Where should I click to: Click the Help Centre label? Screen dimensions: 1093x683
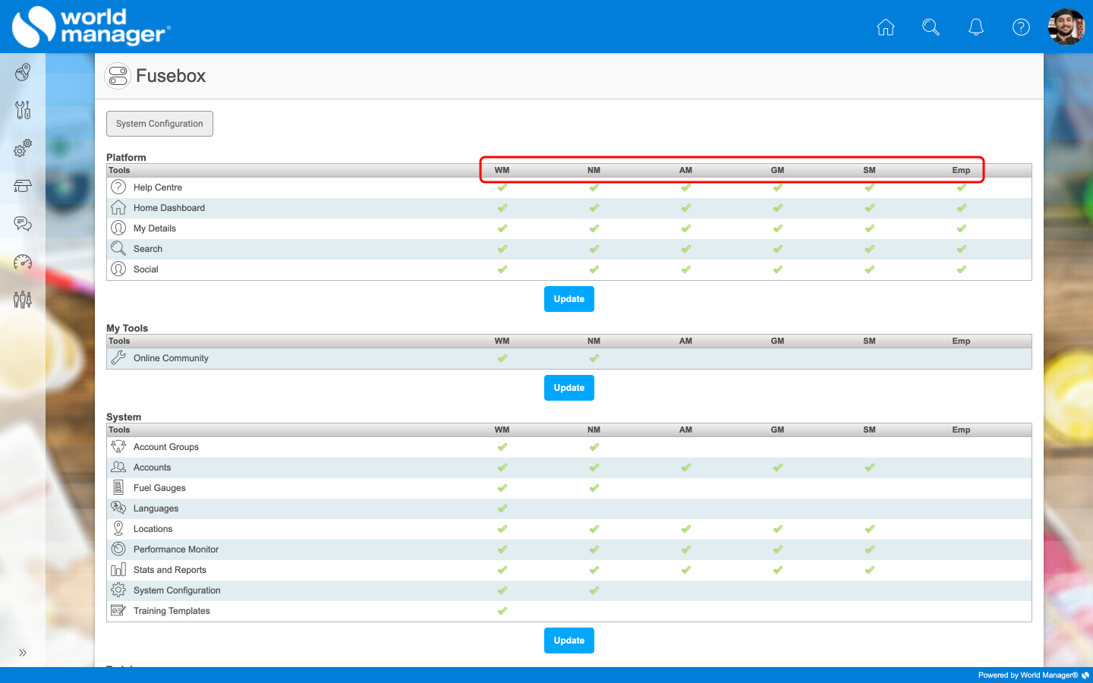coord(158,187)
